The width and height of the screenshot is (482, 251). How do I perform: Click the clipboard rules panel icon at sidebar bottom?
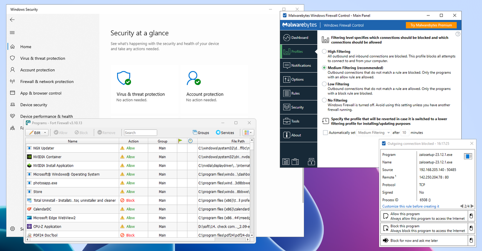coord(295,162)
